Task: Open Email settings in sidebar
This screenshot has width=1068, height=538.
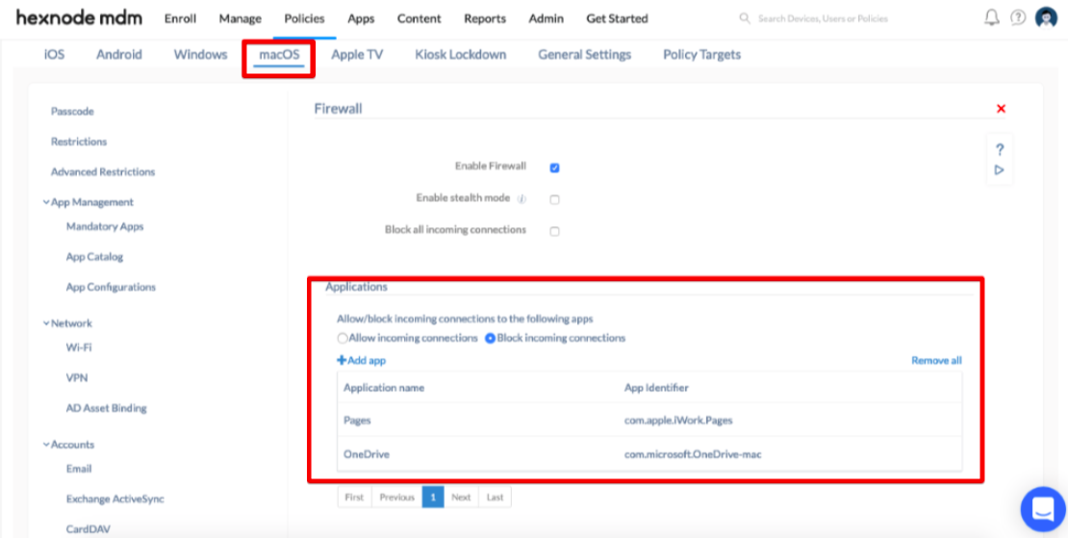Action: 79,469
